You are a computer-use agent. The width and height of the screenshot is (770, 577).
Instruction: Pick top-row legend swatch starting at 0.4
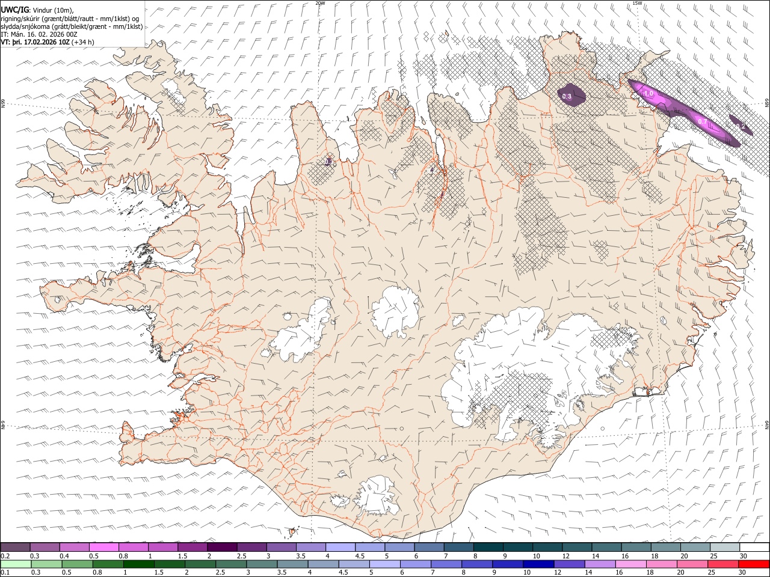[74, 547]
